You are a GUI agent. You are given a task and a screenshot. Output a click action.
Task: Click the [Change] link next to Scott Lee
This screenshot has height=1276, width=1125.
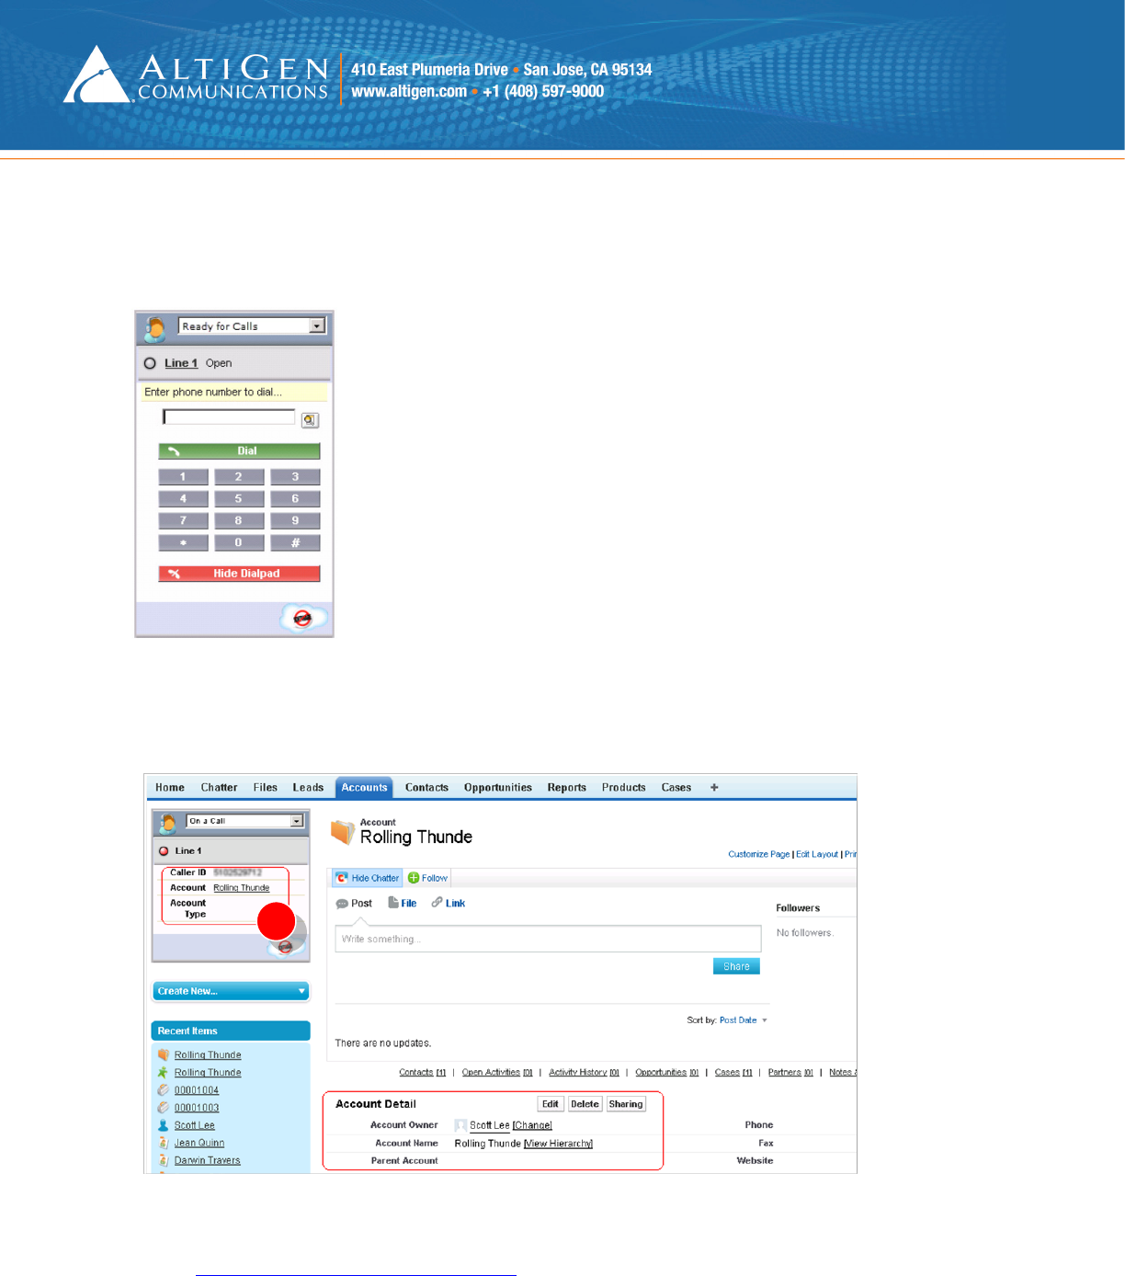pos(532,1125)
